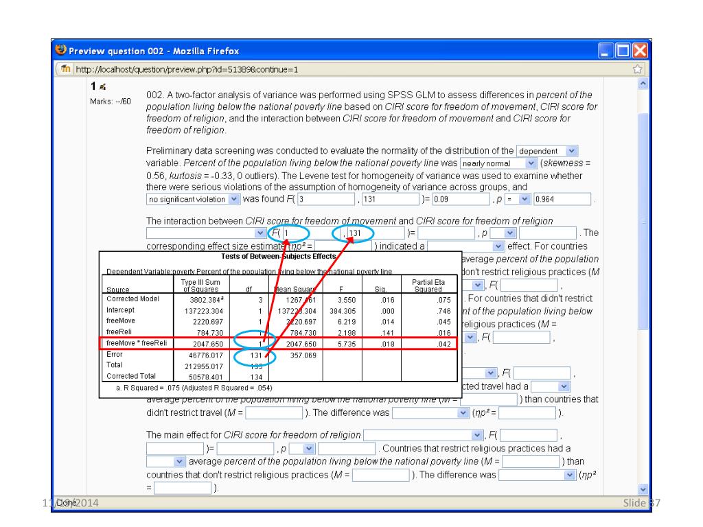This screenshot has width=703, height=527.
Task: Open 'The difference was' dropdown for travel
Action: point(431,412)
